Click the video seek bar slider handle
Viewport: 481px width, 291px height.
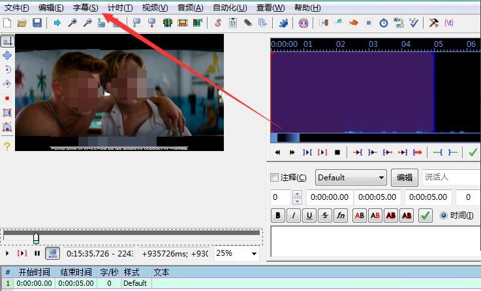tap(36, 238)
